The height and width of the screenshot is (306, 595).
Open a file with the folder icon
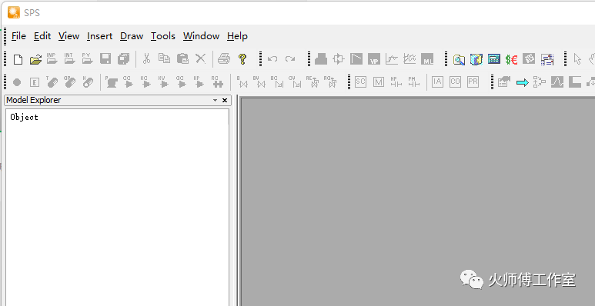pyautogui.click(x=35, y=59)
